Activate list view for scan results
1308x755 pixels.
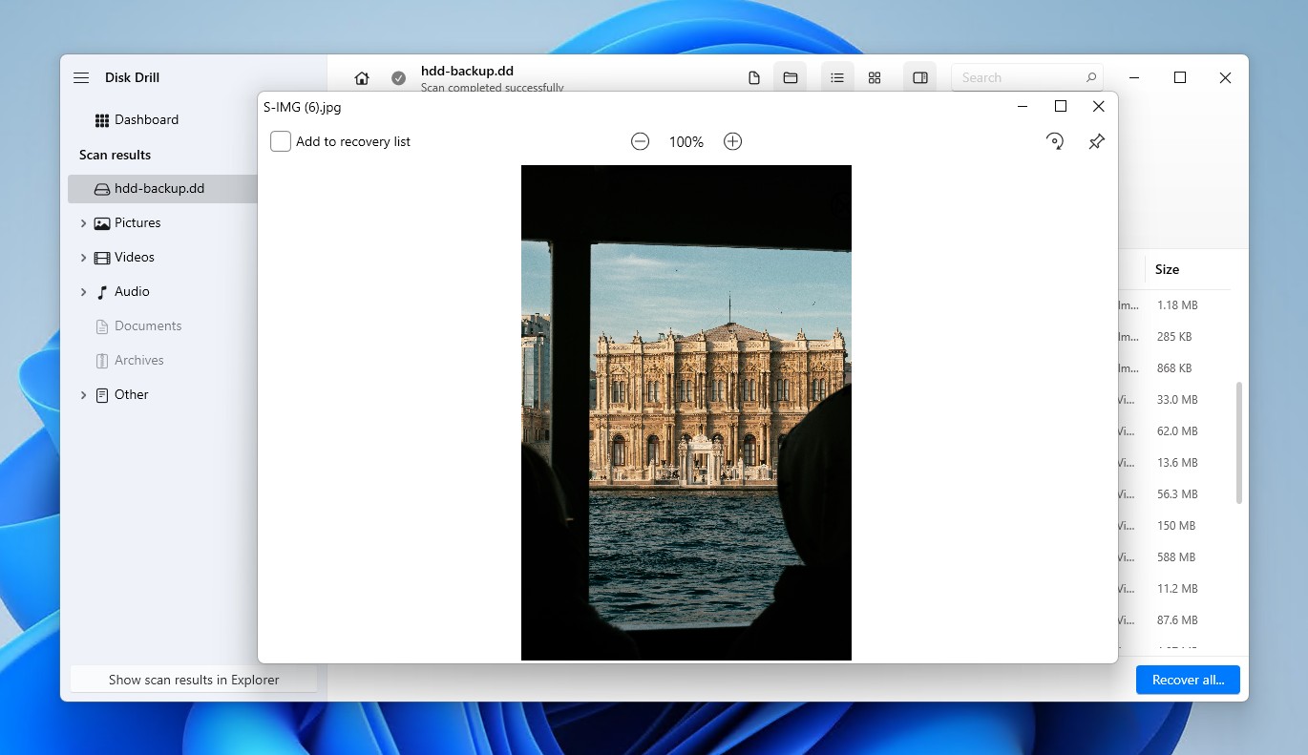click(837, 77)
